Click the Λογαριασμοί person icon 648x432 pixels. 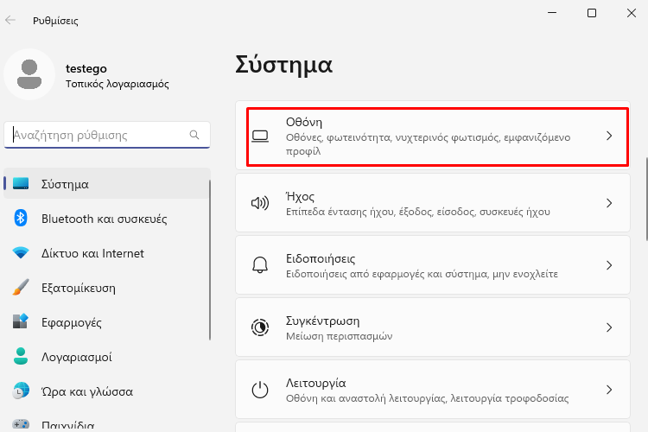point(20,356)
